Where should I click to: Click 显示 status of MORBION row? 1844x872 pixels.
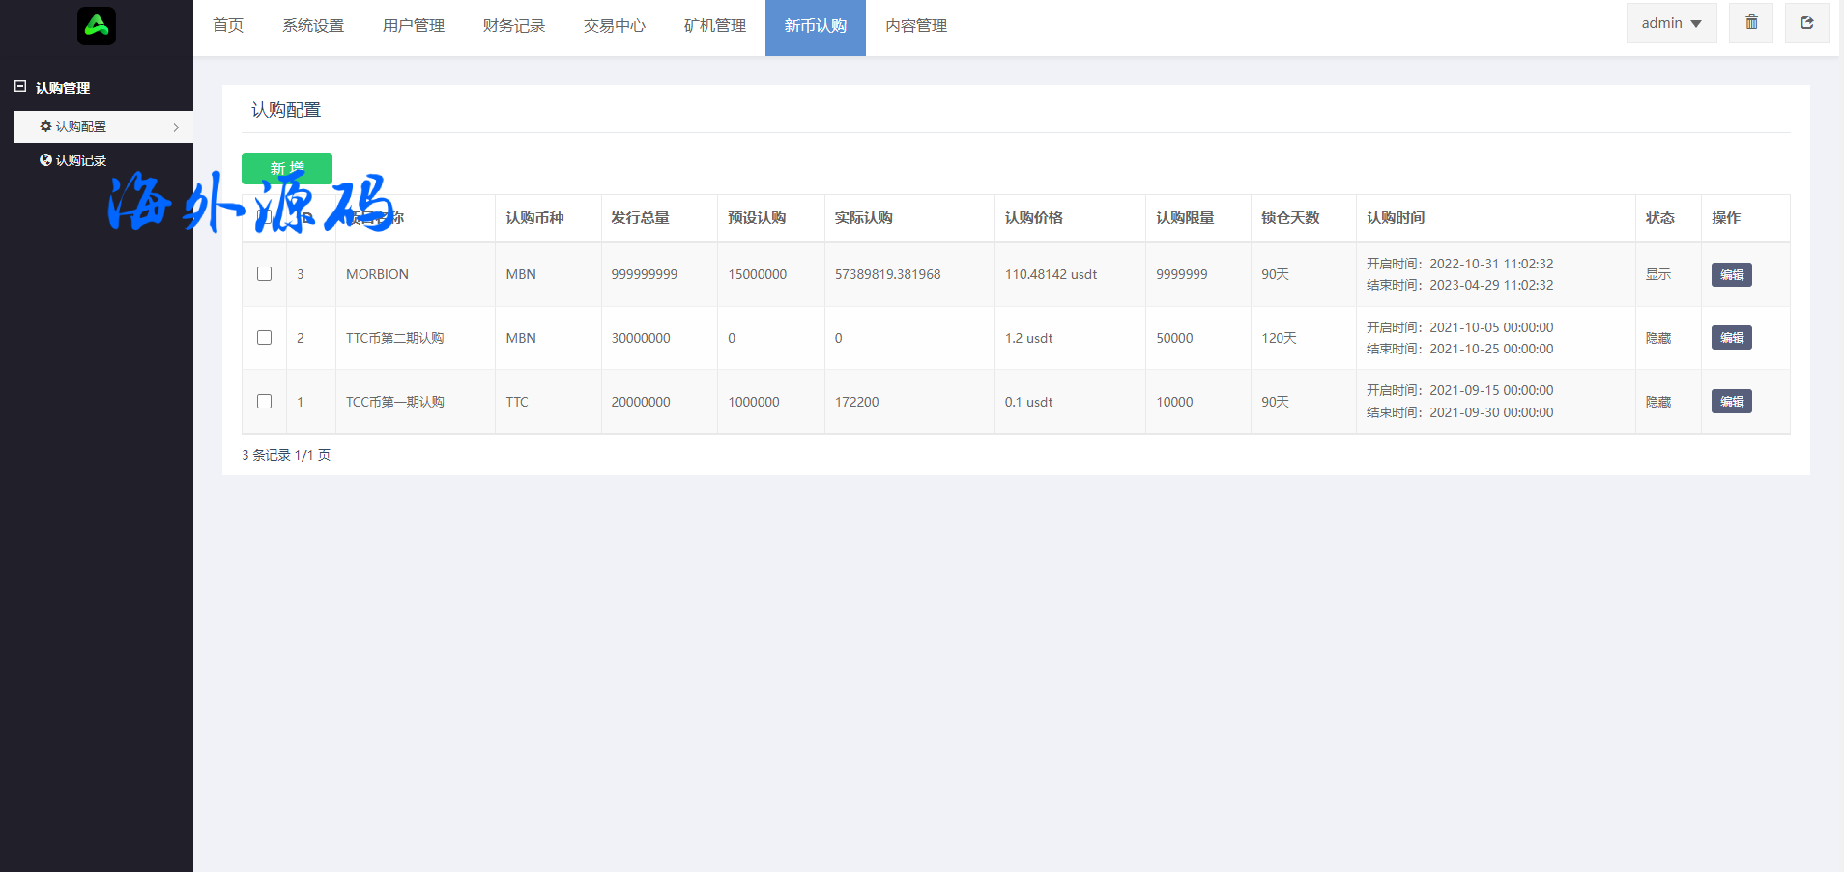1657,275
